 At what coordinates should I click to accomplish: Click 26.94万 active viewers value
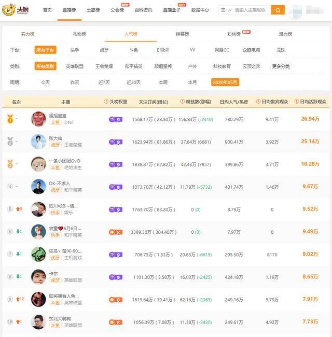pyautogui.click(x=310, y=119)
